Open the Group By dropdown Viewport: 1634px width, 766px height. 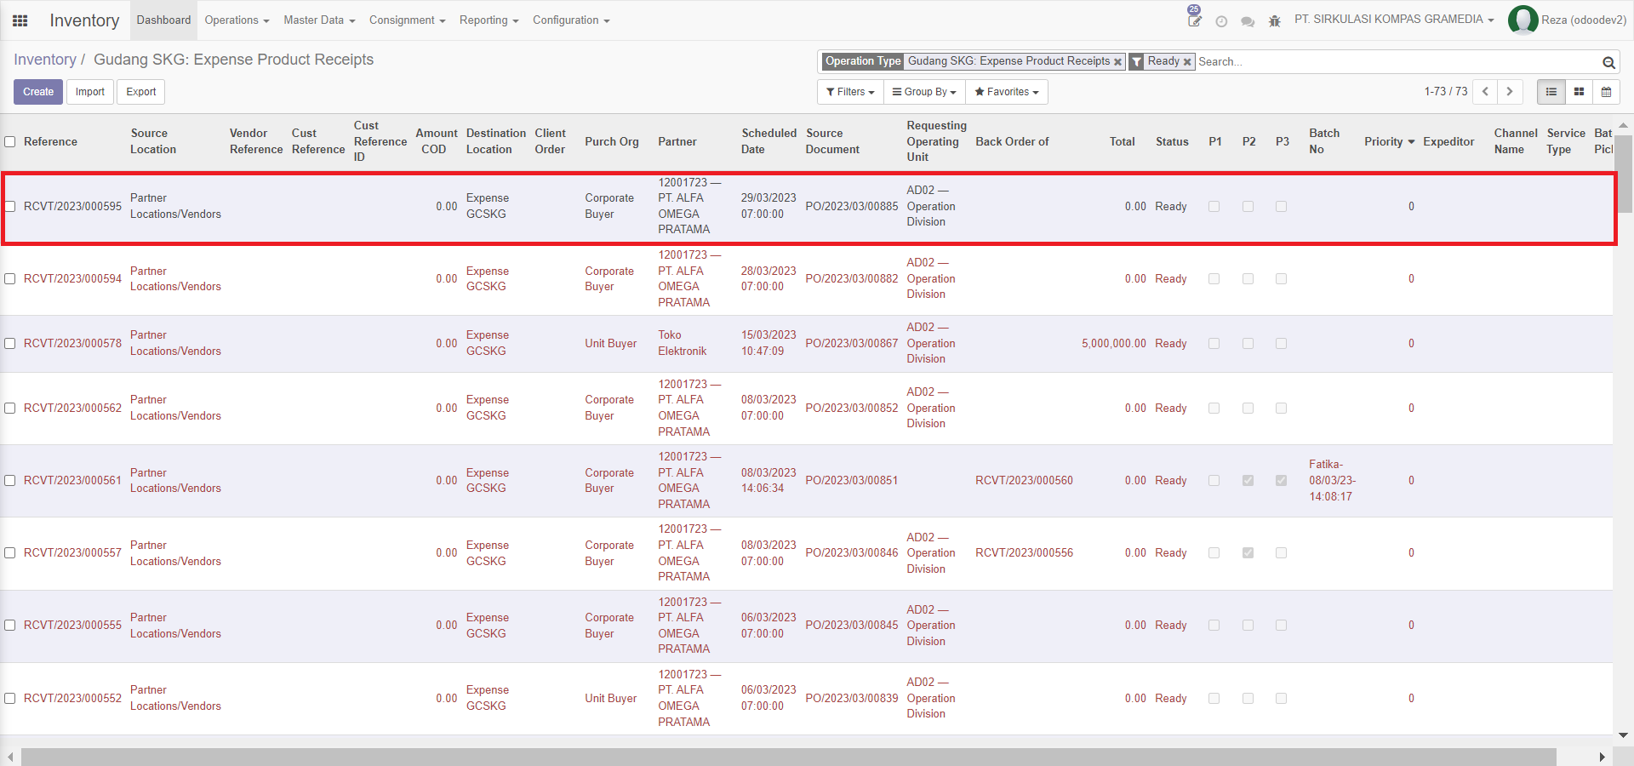(924, 92)
